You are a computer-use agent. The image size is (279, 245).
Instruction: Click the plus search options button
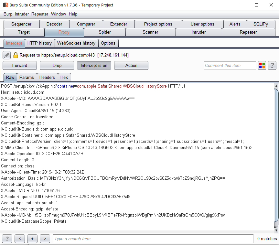pyautogui.click(x=32, y=239)
